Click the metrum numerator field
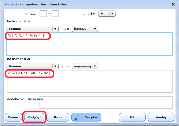179x126 pixels. [43, 14]
